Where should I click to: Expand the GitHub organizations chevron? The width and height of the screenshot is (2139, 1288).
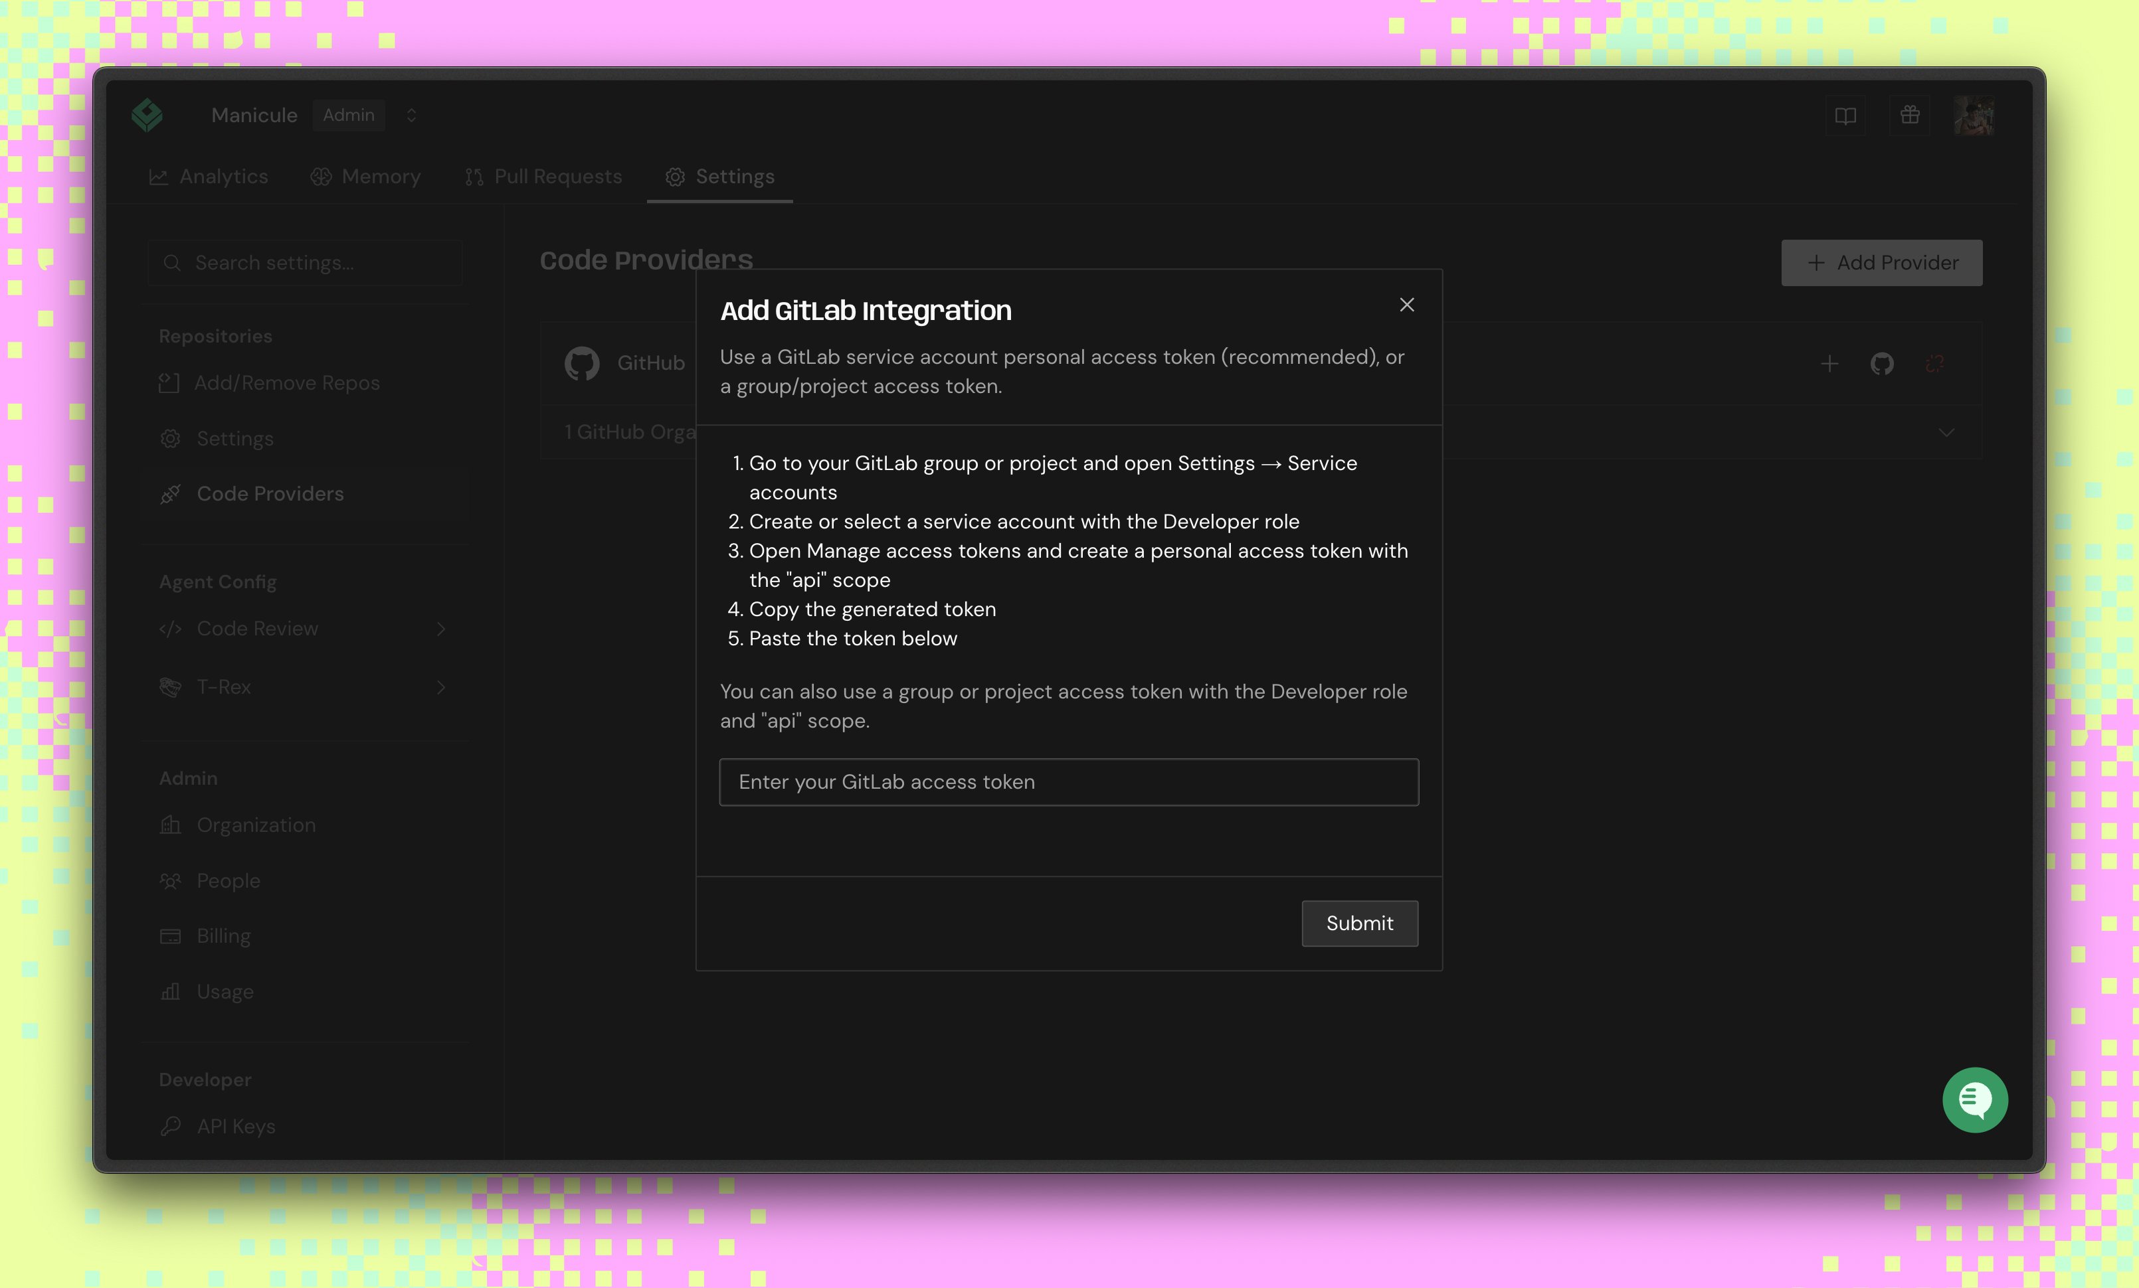point(1947,432)
